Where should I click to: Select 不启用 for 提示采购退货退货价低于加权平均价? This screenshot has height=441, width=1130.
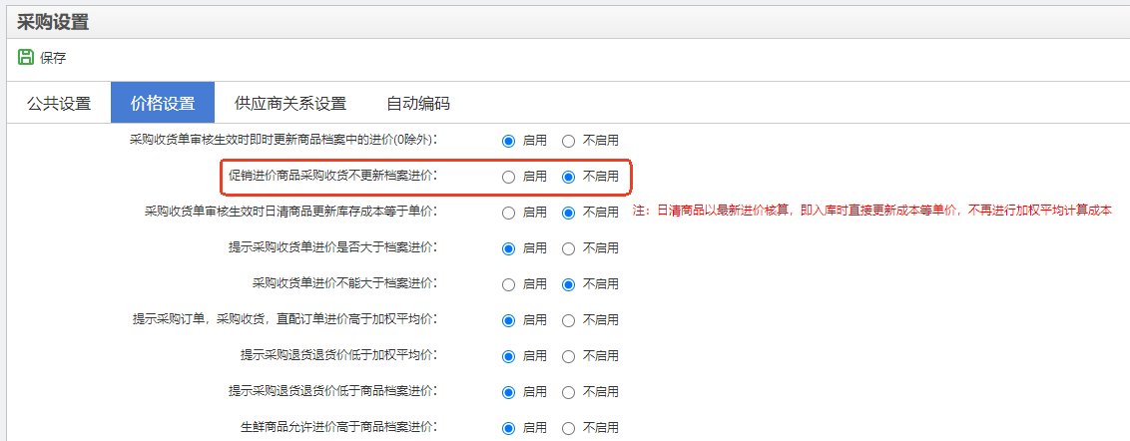coord(569,356)
